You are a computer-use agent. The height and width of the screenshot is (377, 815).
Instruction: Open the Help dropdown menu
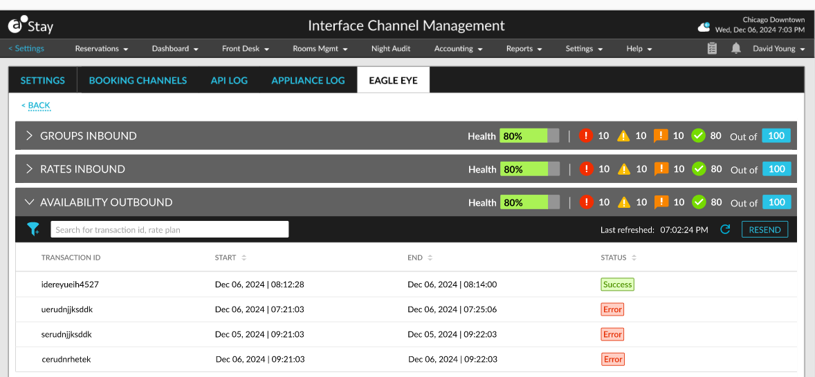click(639, 49)
